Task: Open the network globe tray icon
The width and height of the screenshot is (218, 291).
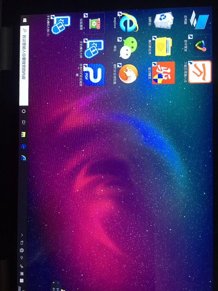Action: click(22, 250)
